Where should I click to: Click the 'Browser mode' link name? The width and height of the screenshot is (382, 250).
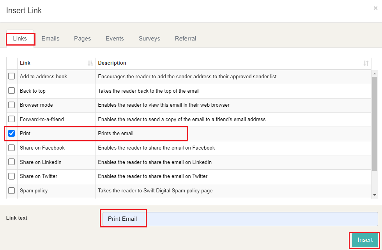(36, 105)
